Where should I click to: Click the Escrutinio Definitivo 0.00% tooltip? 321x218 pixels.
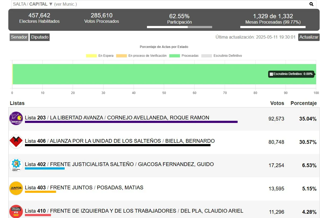(291, 74)
